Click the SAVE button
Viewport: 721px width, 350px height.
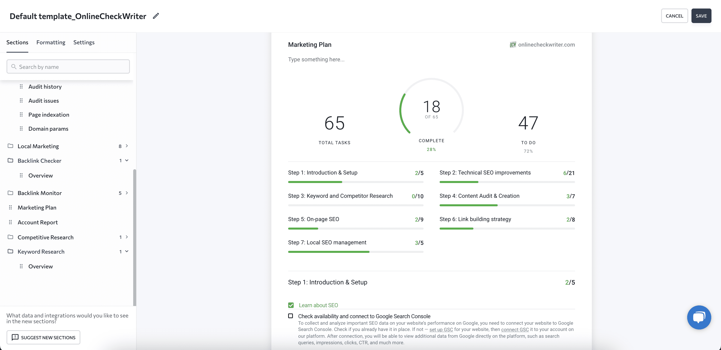[x=701, y=16]
